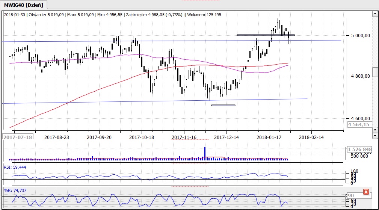379x210 pixels.
Task: Click the 4 800,00 price axis label
Action: pos(360,76)
